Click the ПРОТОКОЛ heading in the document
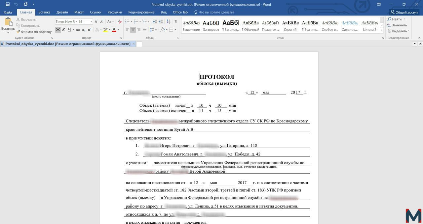 (217, 77)
